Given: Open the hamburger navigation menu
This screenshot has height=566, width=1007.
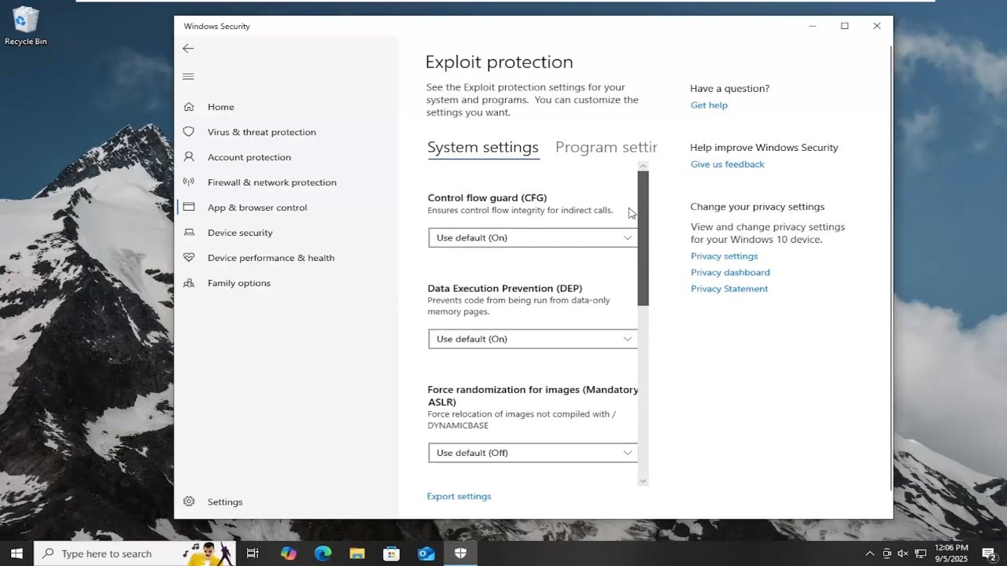Looking at the screenshot, I should point(188,76).
